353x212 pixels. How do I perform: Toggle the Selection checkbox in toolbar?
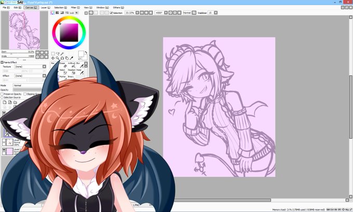point(111,13)
